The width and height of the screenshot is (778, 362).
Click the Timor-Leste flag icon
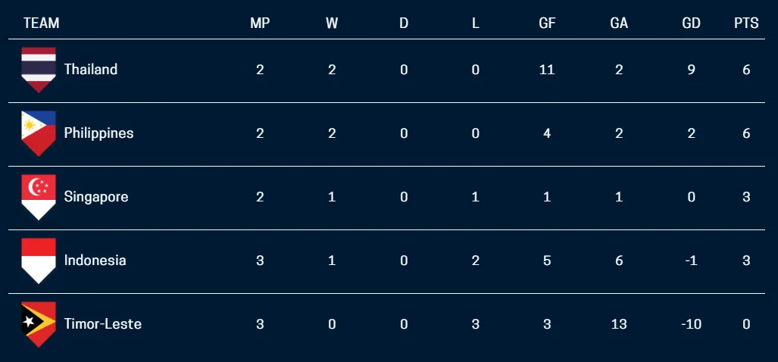(39, 324)
